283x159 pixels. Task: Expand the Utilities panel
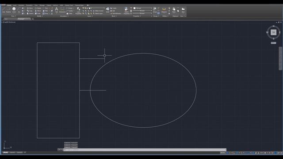tap(165, 16)
